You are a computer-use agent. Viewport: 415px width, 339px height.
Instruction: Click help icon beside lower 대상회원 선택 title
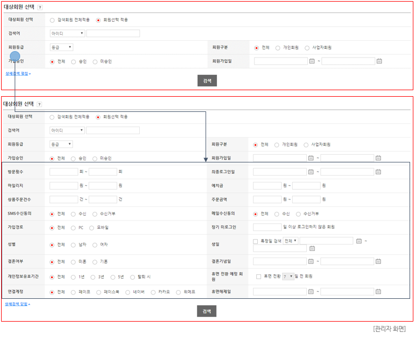pyautogui.click(x=39, y=104)
